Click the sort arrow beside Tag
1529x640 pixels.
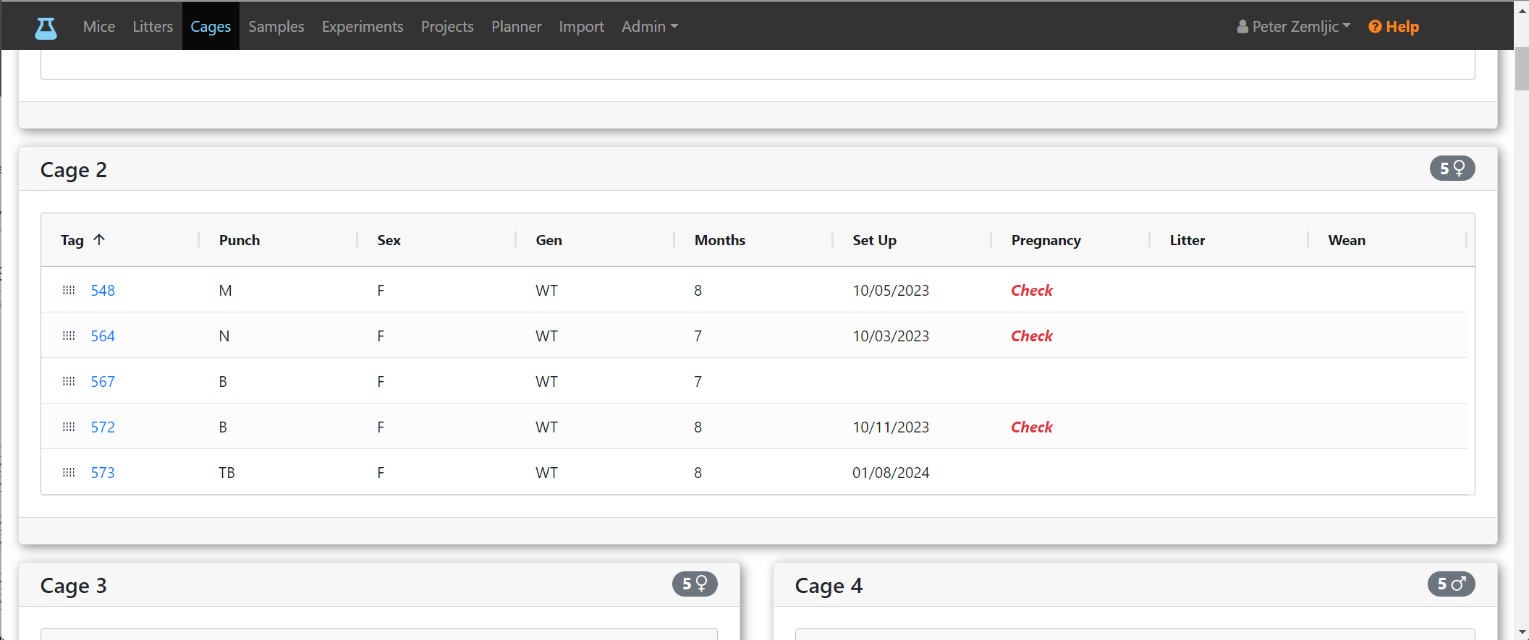point(99,239)
